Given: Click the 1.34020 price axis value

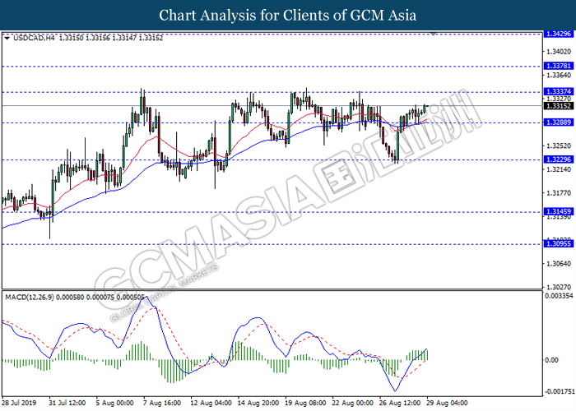Looking at the screenshot, I should point(559,52).
